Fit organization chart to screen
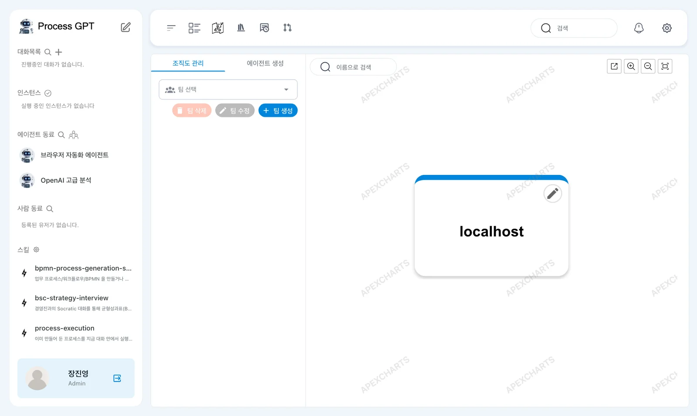Image resolution: width=697 pixels, height=416 pixels. 665,66
